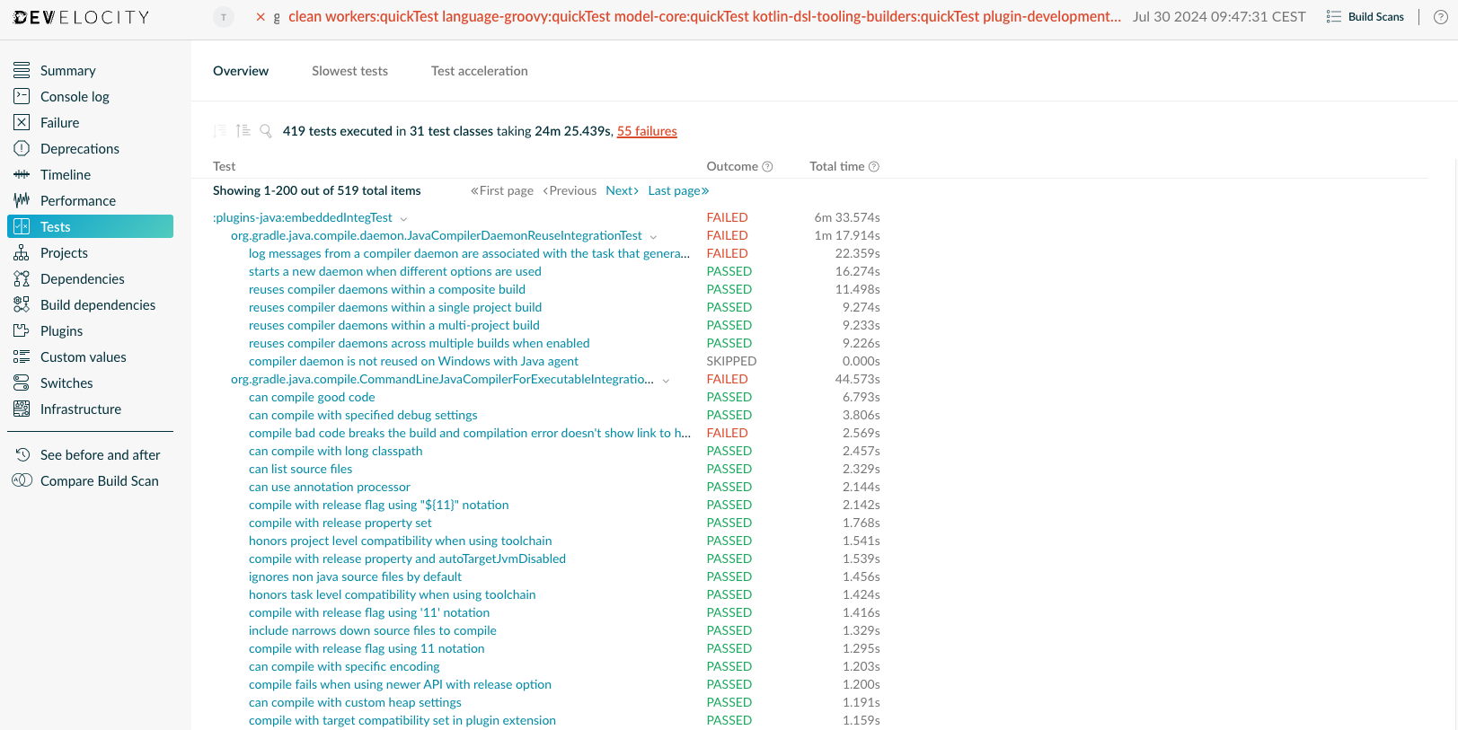The height and width of the screenshot is (730, 1458).
Task: Collapse the :plugins-java:embeddedIntegTest node
Action: [x=403, y=218]
